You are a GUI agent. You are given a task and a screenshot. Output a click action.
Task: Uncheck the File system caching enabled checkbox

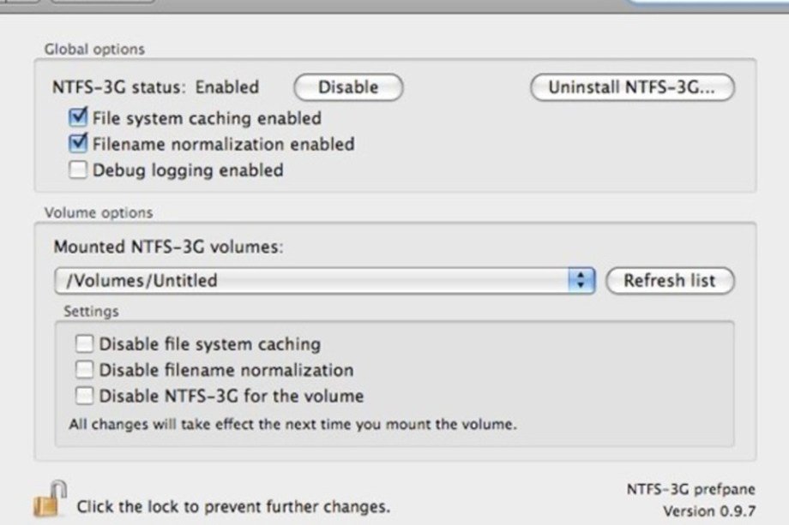78,117
